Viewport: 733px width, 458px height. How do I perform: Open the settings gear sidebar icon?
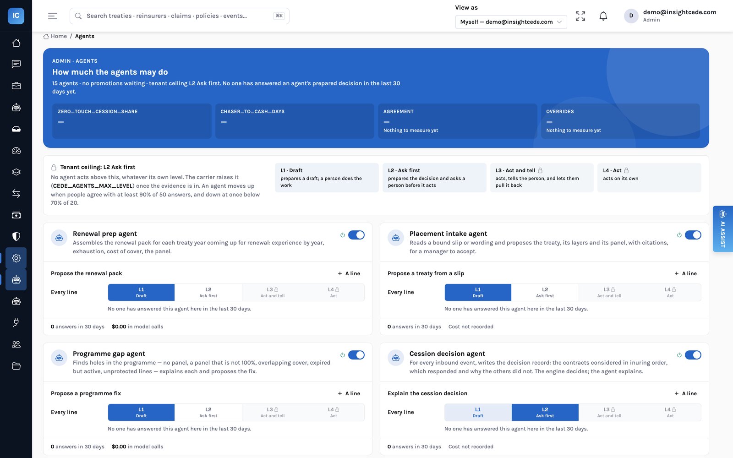coord(16,258)
